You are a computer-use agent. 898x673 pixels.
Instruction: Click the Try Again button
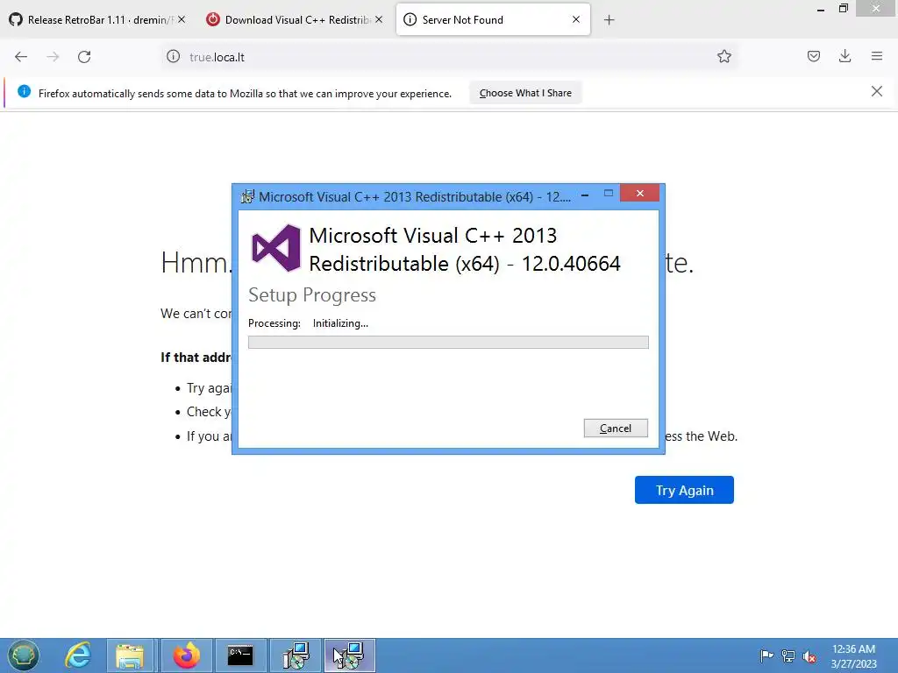(684, 490)
